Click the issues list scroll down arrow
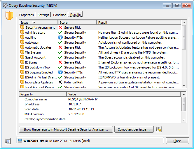Viewport: 194px width, 149px height. (x=184, y=86)
